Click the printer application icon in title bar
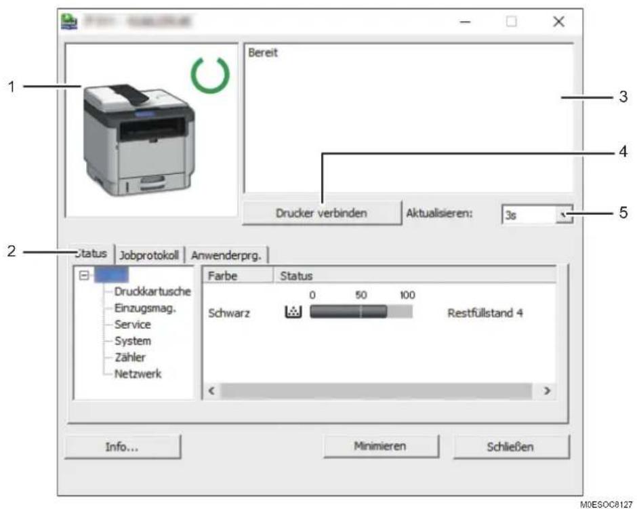637x509 pixels. [x=68, y=22]
